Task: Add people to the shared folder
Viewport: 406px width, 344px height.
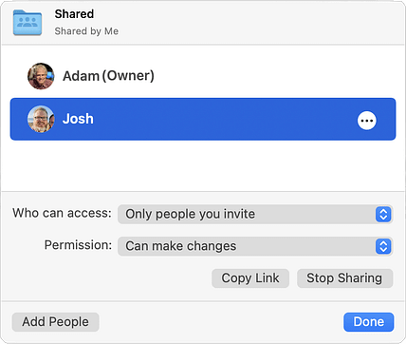Action: pyautogui.click(x=56, y=322)
